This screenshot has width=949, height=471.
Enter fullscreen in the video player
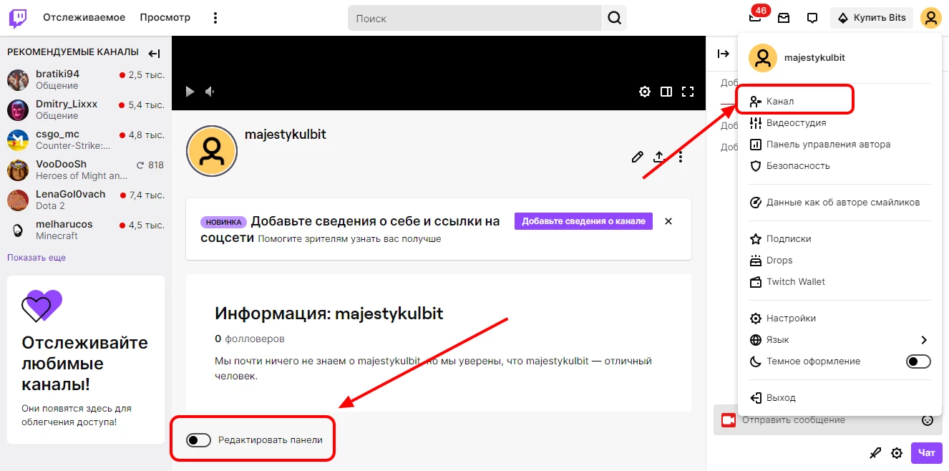point(688,92)
